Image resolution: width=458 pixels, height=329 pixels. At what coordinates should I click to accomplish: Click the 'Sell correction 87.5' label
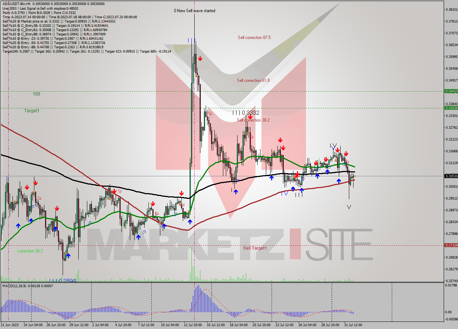(x=254, y=37)
